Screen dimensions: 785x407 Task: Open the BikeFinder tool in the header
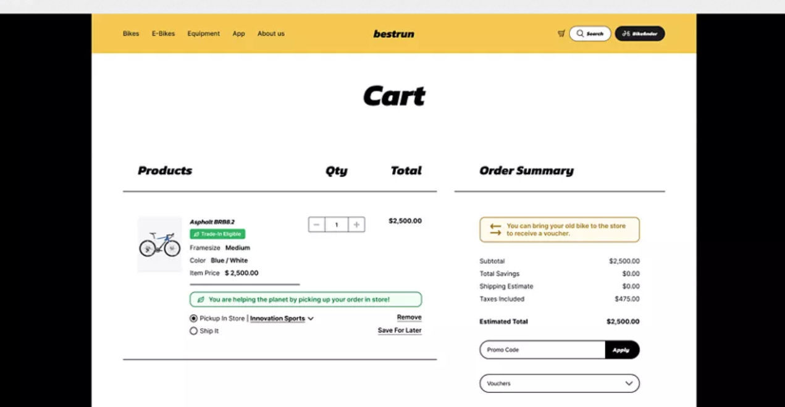point(640,33)
